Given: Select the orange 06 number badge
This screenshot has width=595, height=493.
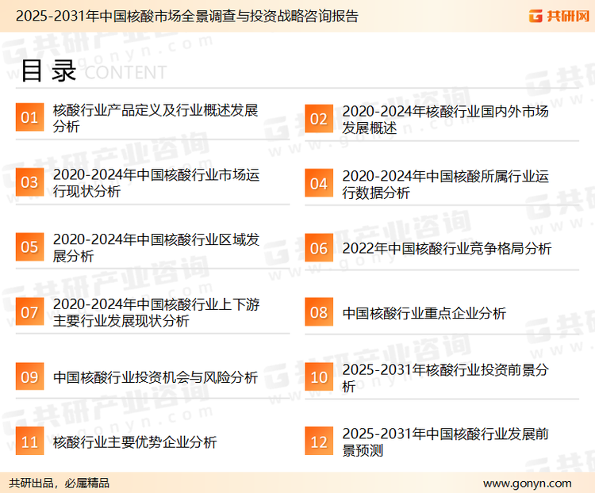Looking at the screenshot, I should (x=319, y=248).
